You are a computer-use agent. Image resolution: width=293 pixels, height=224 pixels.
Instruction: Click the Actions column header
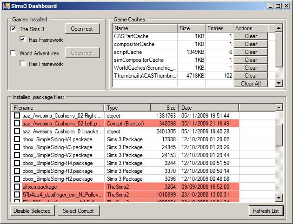(x=251, y=28)
